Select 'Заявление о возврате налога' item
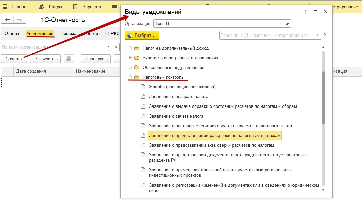Screen dimensions: 362x213 tap(178, 97)
